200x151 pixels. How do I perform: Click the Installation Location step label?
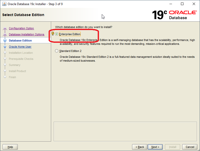(21, 53)
